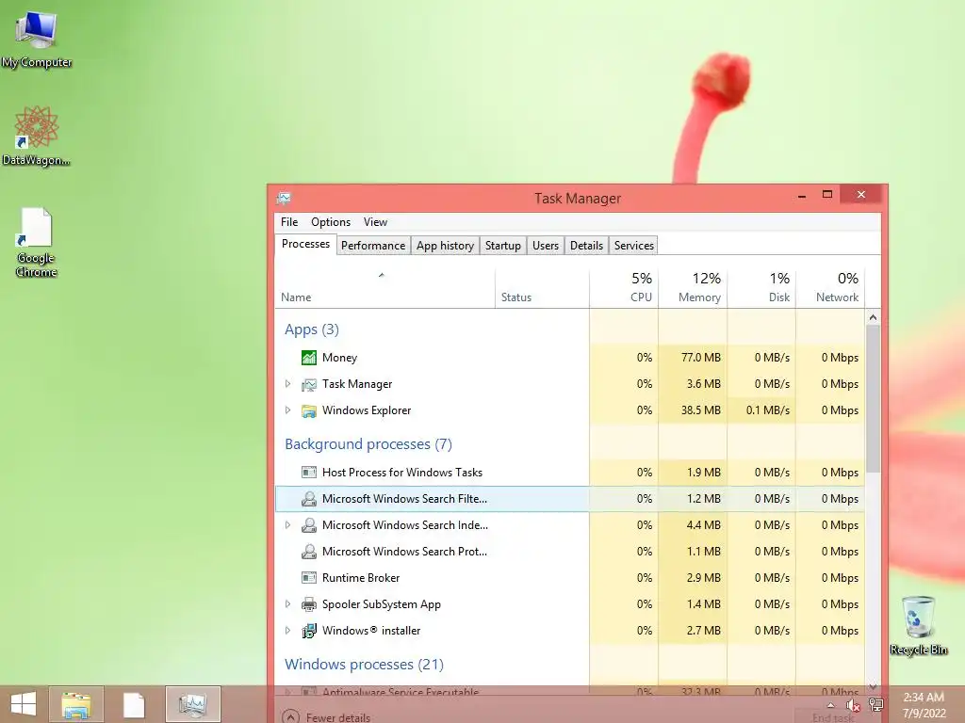Image resolution: width=965 pixels, height=723 pixels.
Task: Open My Computer desktop icon
Action: point(37,40)
